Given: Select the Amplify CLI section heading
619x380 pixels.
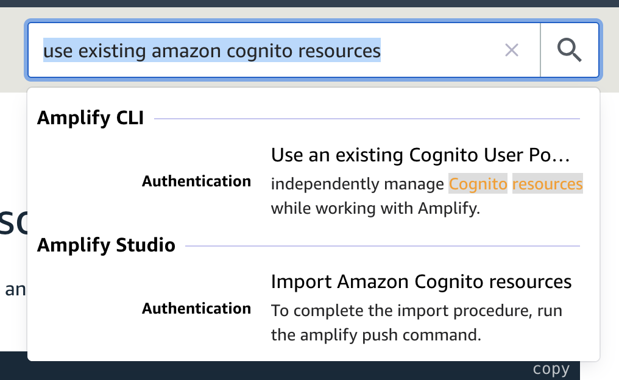Looking at the screenshot, I should pos(90,118).
